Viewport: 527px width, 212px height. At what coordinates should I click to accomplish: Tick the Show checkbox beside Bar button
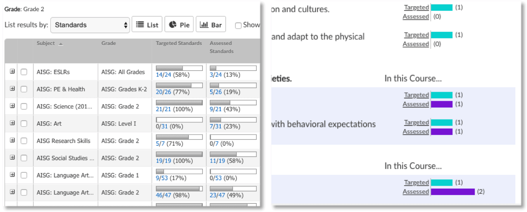pos(238,25)
